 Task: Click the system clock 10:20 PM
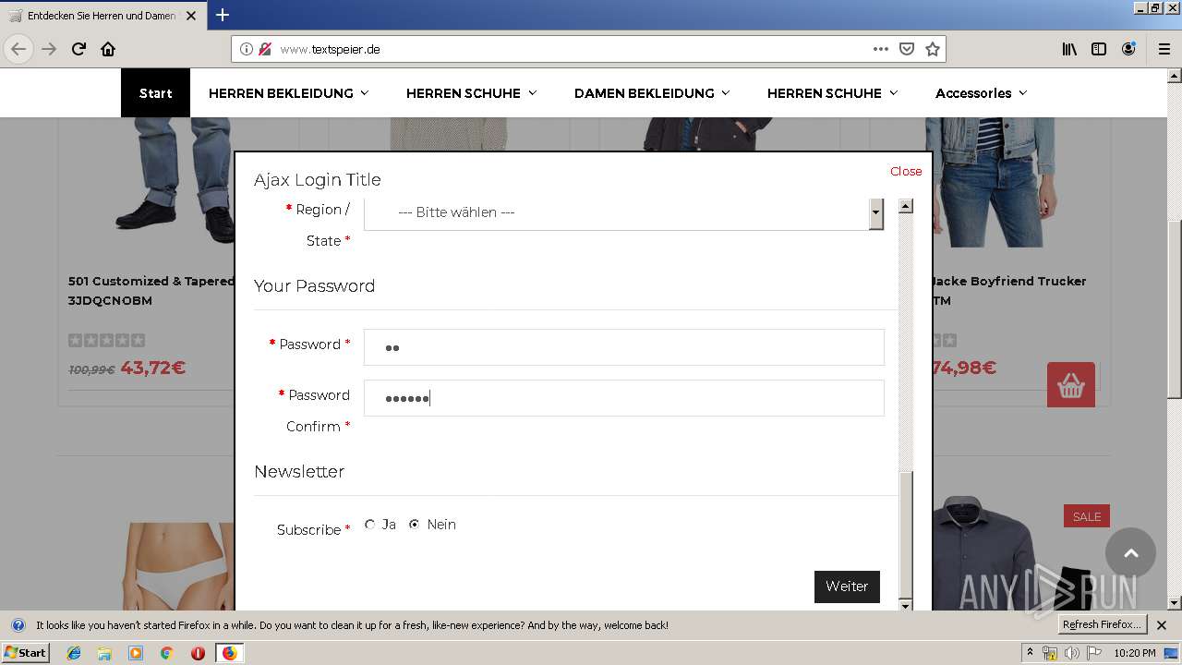click(x=1134, y=653)
